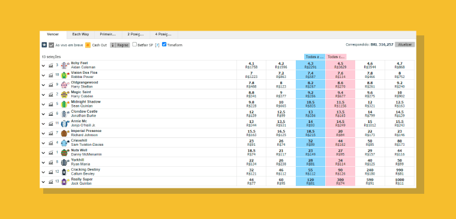Click the Regras rules button

click(x=120, y=45)
